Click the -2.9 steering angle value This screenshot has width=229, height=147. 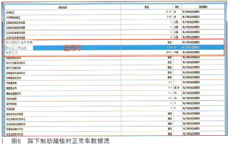pyautogui.click(x=169, y=83)
